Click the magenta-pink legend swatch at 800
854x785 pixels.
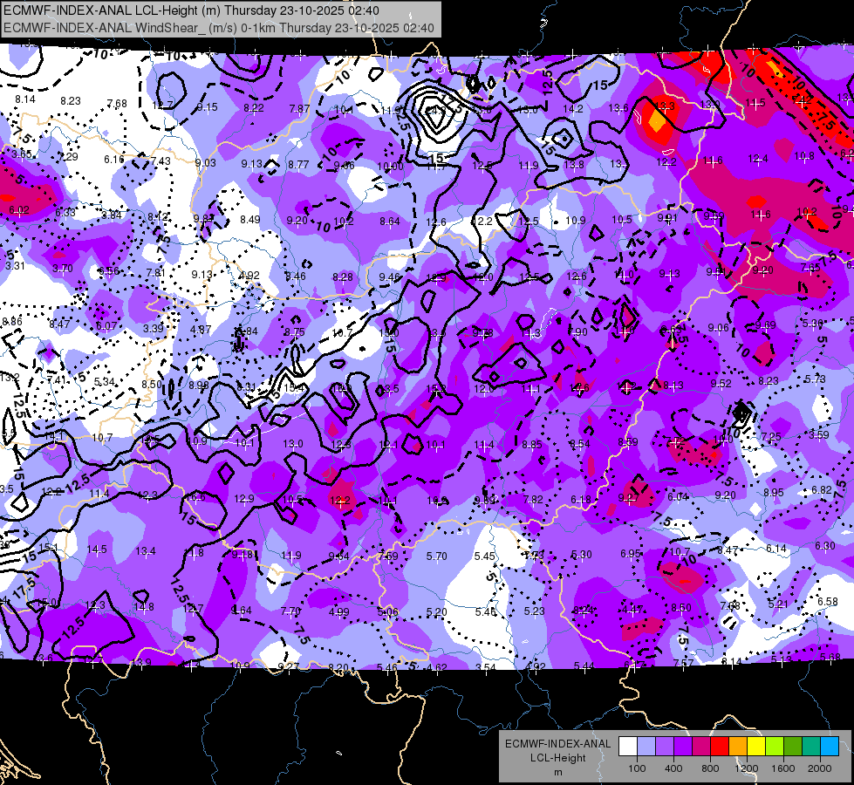click(701, 747)
